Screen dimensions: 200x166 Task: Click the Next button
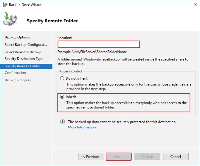(x=119, y=156)
